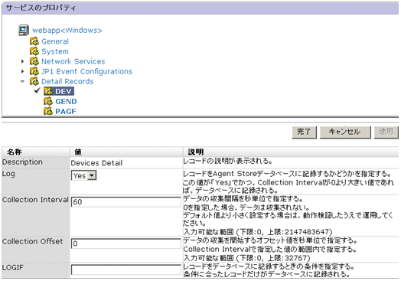Click the サービスのプロパティ title
This screenshot has height=281, width=401.
click(41, 8)
